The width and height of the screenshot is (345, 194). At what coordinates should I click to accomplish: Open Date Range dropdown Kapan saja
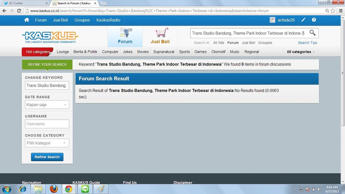pyautogui.click(x=47, y=105)
